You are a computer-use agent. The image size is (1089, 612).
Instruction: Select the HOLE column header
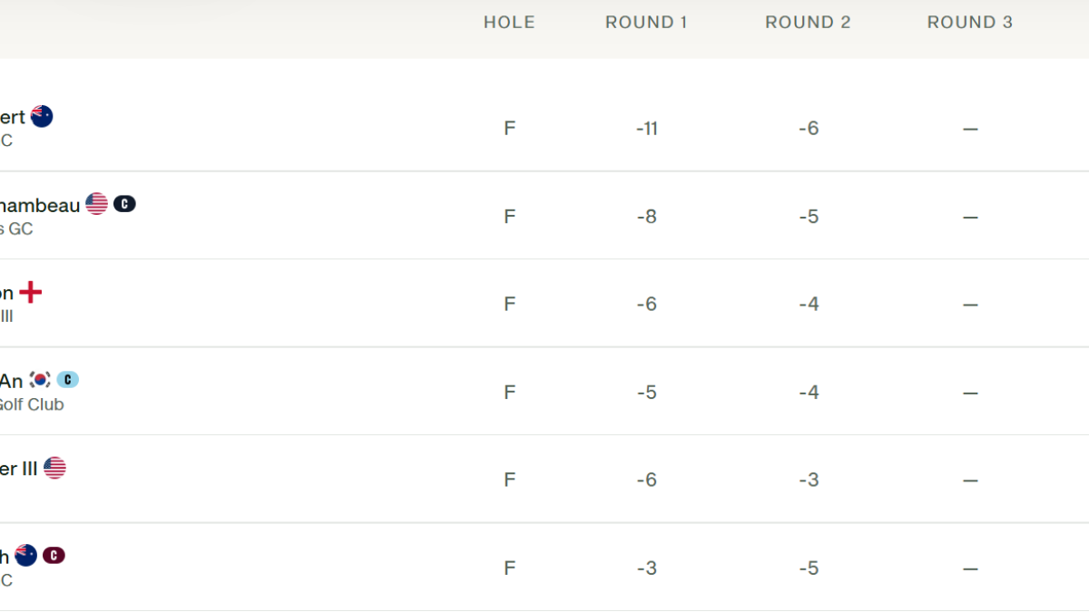point(509,23)
